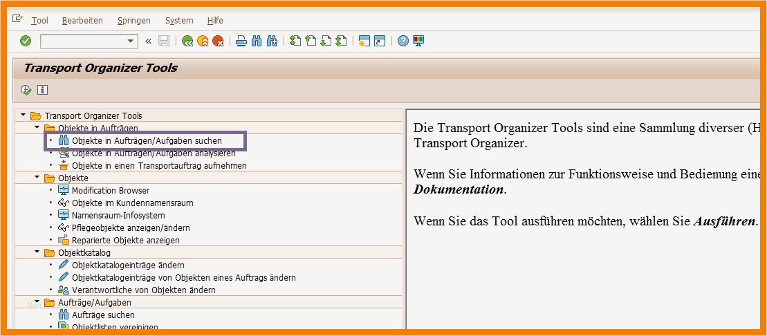Collapse the Transport Organizer Tools root node
Image resolution: width=767 pixels, height=336 pixels.
(23, 116)
